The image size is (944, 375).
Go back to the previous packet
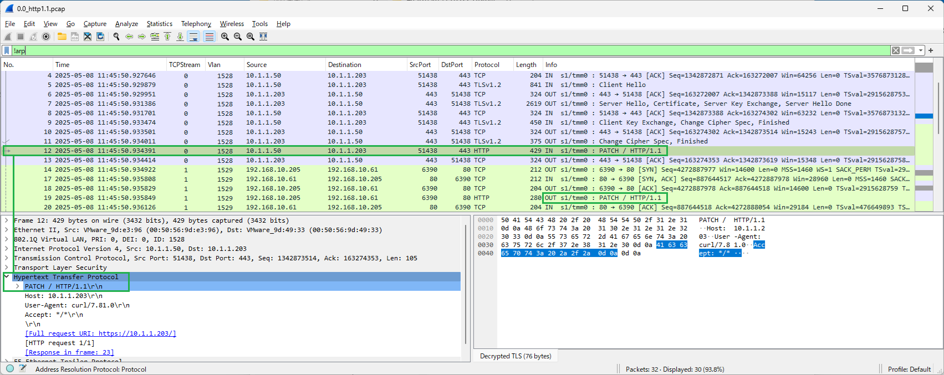(129, 37)
